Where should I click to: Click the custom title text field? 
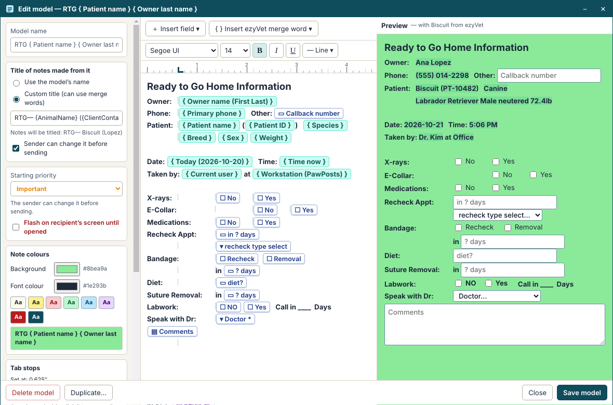click(66, 118)
